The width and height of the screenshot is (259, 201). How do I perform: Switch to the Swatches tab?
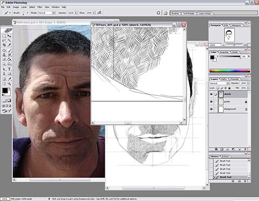224,52
